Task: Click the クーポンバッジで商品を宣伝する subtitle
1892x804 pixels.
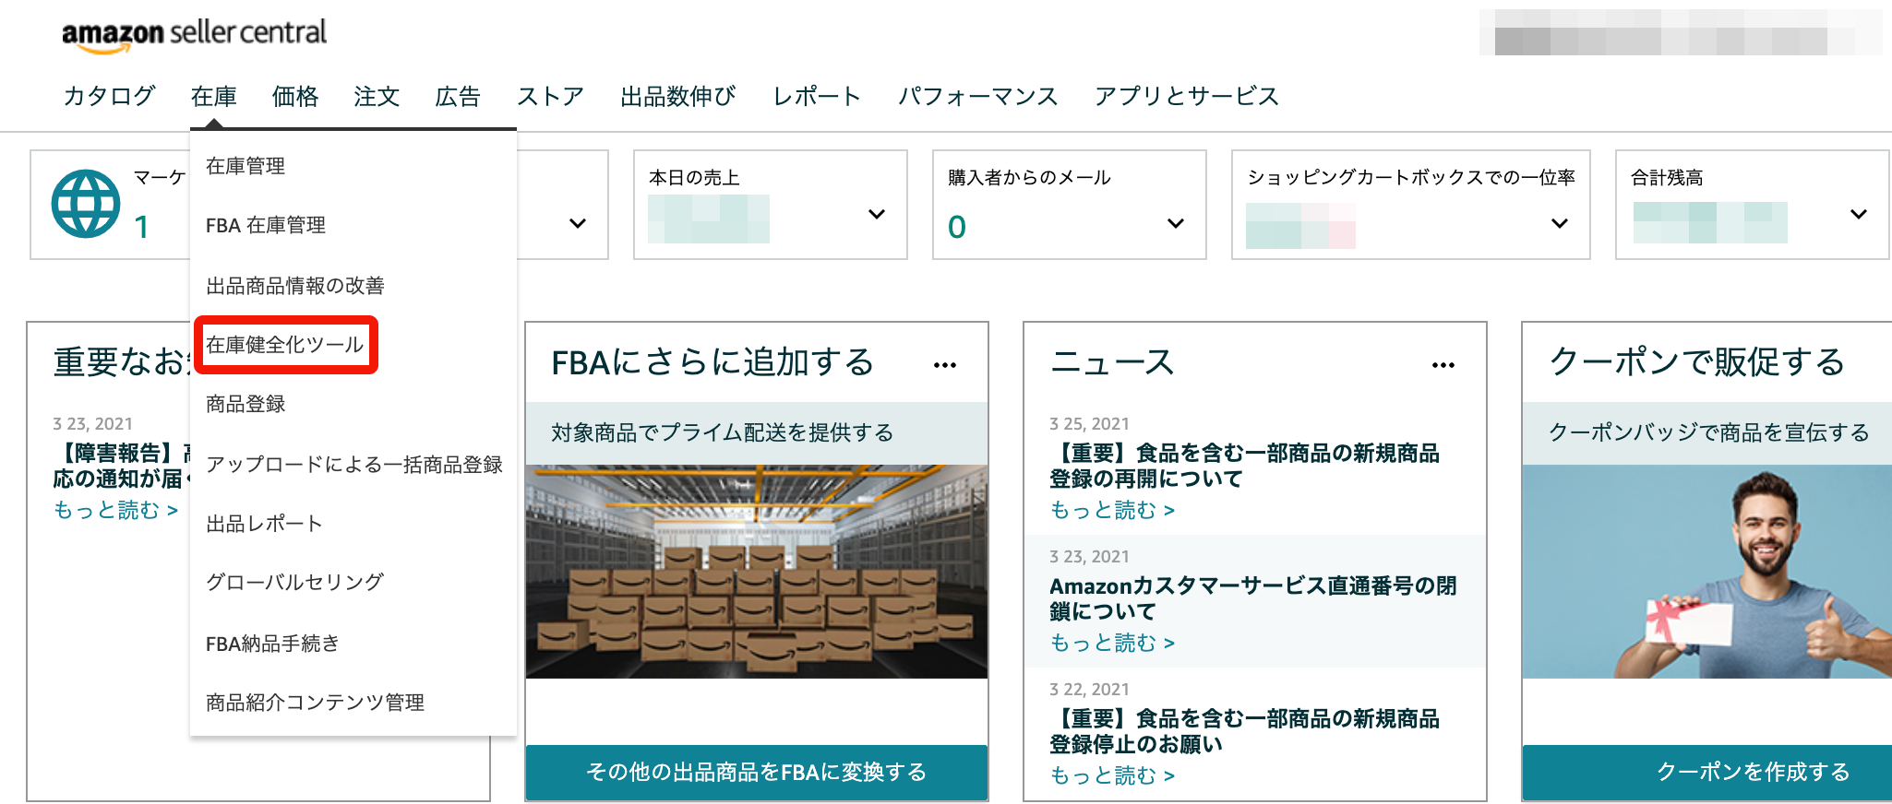Action: (1709, 432)
